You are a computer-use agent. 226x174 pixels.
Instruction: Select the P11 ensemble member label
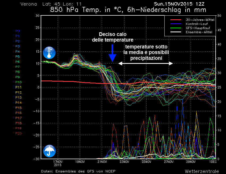19,87
